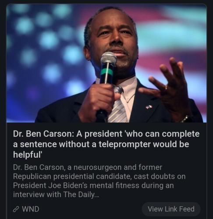Screen dimensions: 213x219
Task: Click the View Link Feed button
Action: 171,209
